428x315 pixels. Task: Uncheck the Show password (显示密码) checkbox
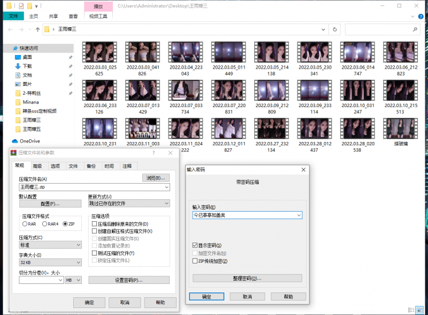pos(195,245)
